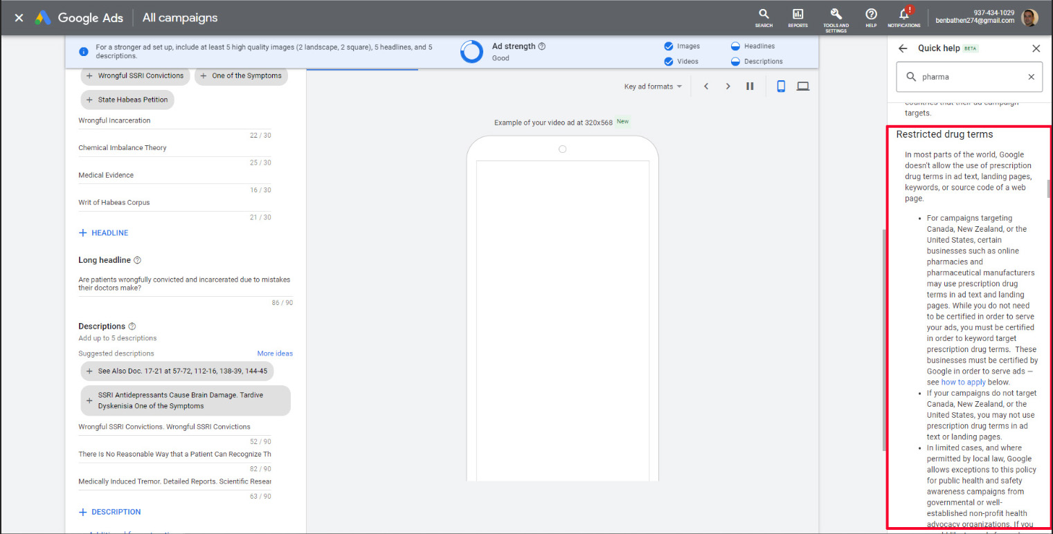This screenshot has width=1053, height=534.
Task: Show the previous ad preview
Action: coord(706,86)
